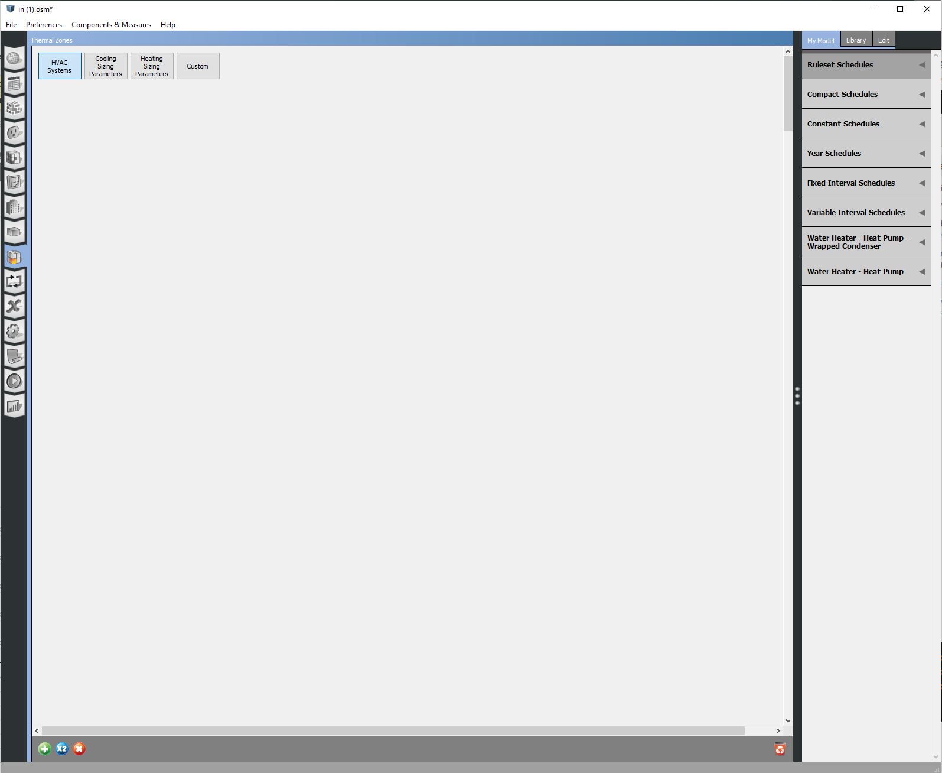The height and width of the screenshot is (773, 942).
Task: Click the scroll left arrow at bottom
Action: click(x=37, y=731)
